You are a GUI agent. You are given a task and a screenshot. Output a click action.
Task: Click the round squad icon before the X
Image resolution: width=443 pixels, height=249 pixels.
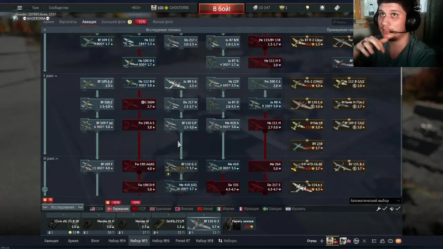pyautogui.click(x=356, y=241)
